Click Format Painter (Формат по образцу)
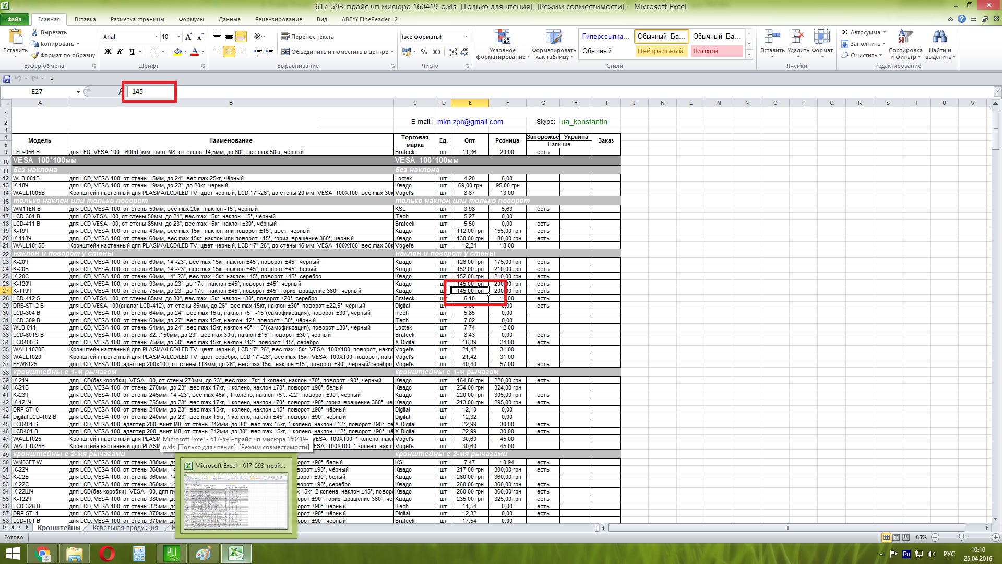 point(63,55)
